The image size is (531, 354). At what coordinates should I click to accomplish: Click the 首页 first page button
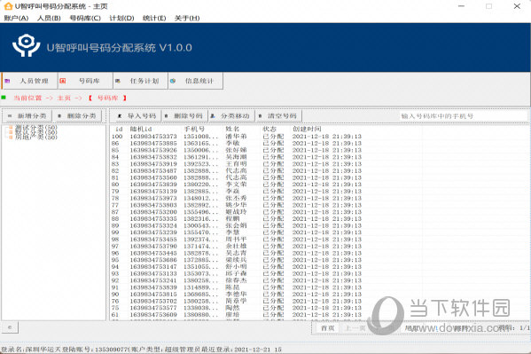click(327, 328)
